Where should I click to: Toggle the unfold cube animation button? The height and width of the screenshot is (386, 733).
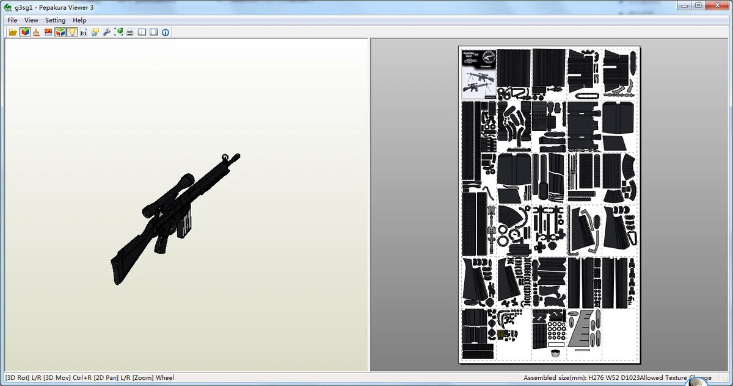click(x=60, y=32)
